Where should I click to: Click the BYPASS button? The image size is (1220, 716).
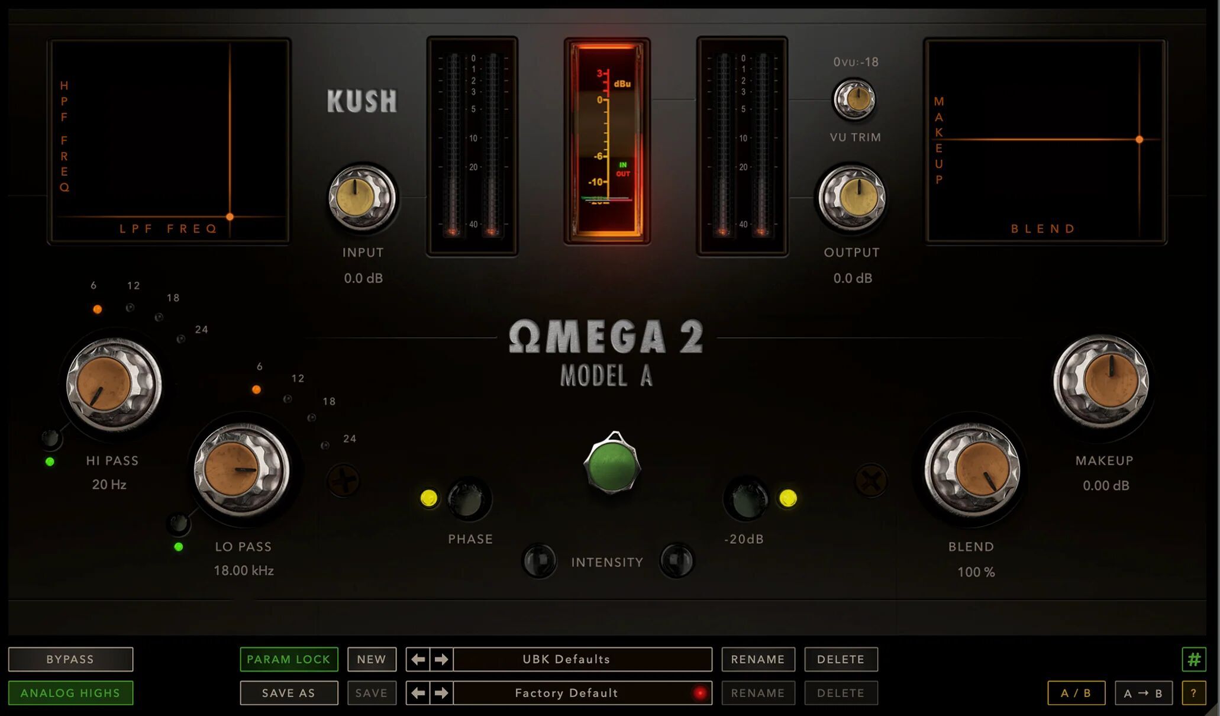70,659
